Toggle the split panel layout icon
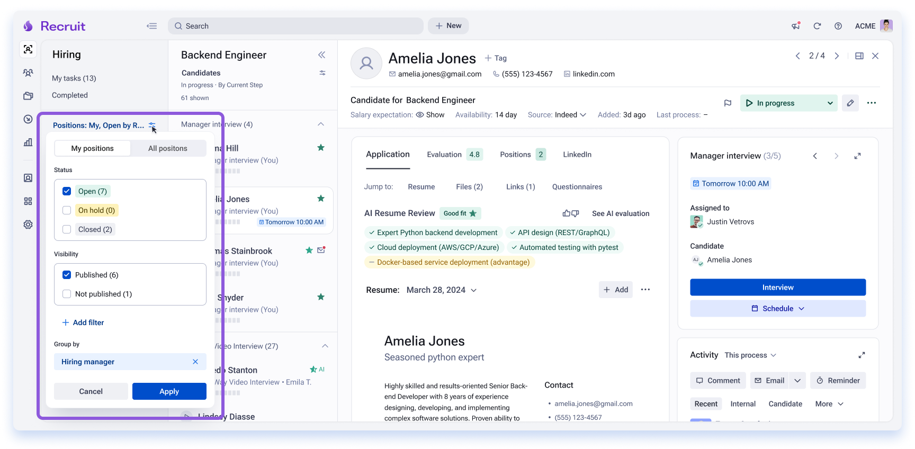 [x=859, y=56]
